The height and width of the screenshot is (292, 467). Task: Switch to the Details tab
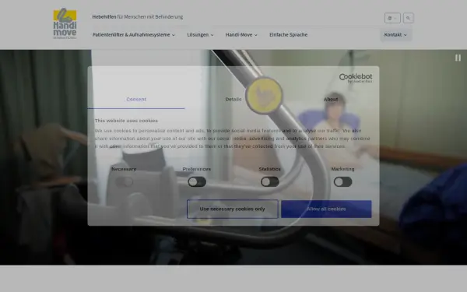pos(233,99)
